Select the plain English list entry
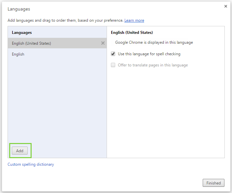 18,54
